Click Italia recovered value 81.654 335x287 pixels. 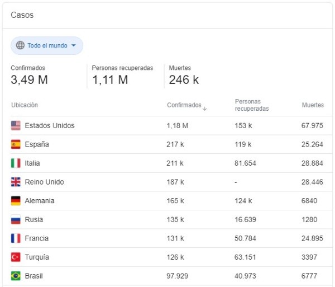pos(245,163)
